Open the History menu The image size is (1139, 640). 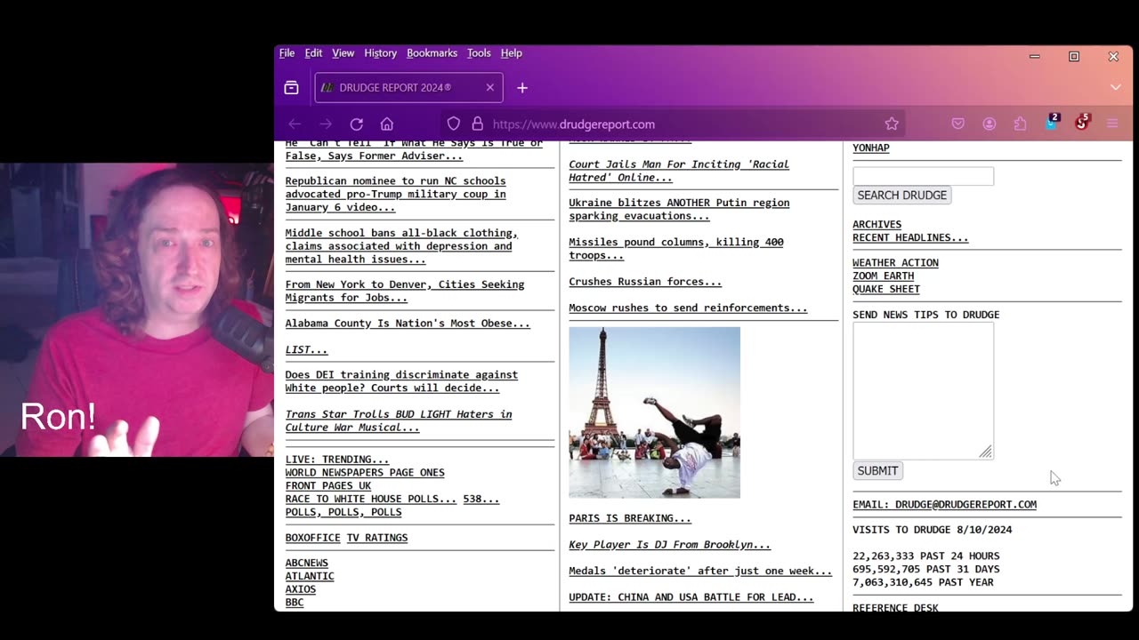(380, 53)
